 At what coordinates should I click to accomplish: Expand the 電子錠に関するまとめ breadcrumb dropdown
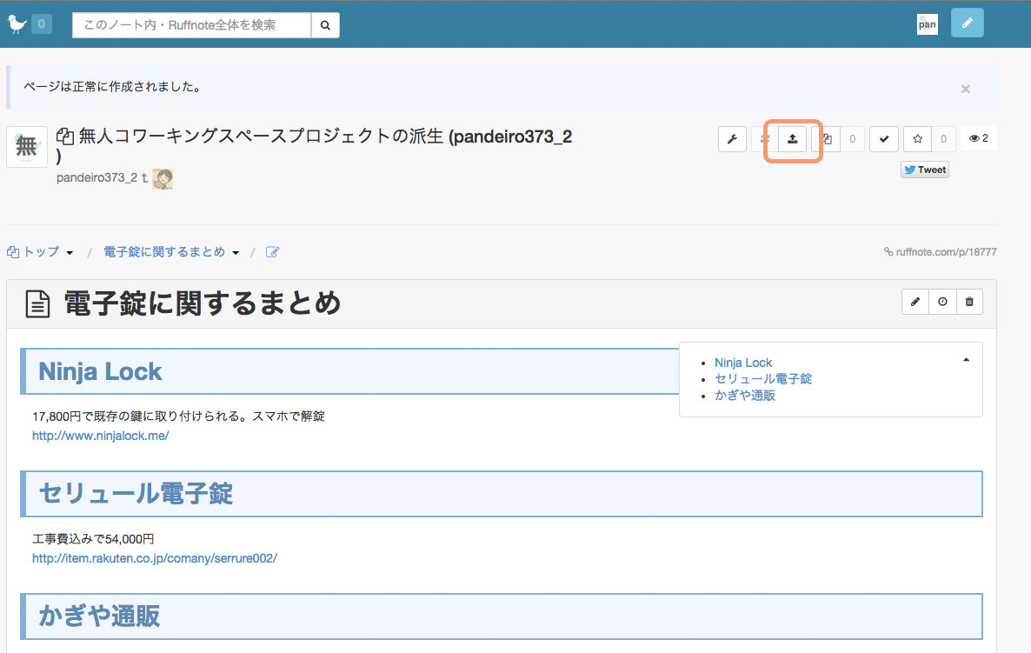click(x=236, y=253)
